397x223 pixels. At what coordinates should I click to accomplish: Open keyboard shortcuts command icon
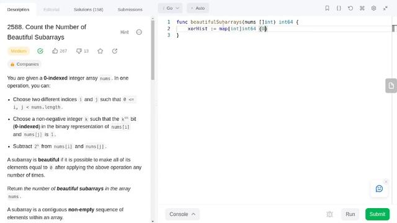(362, 8)
